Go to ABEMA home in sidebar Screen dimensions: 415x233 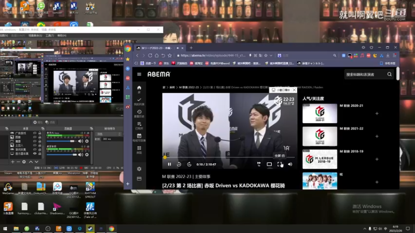coord(139,89)
